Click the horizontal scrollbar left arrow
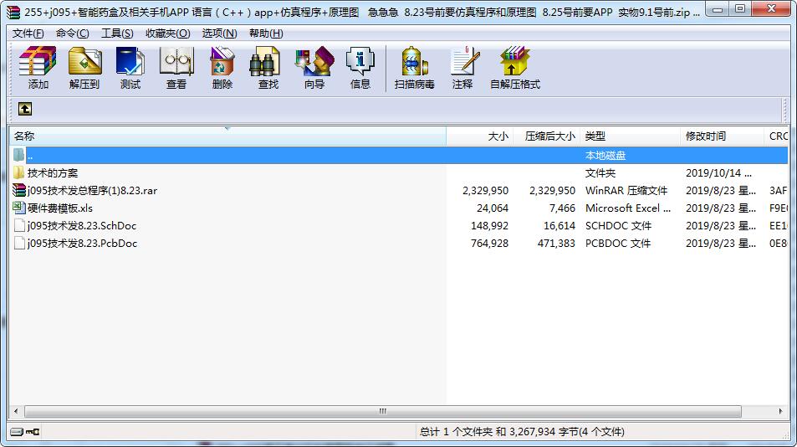This screenshot has height=447, width=797. coord(16,411)
